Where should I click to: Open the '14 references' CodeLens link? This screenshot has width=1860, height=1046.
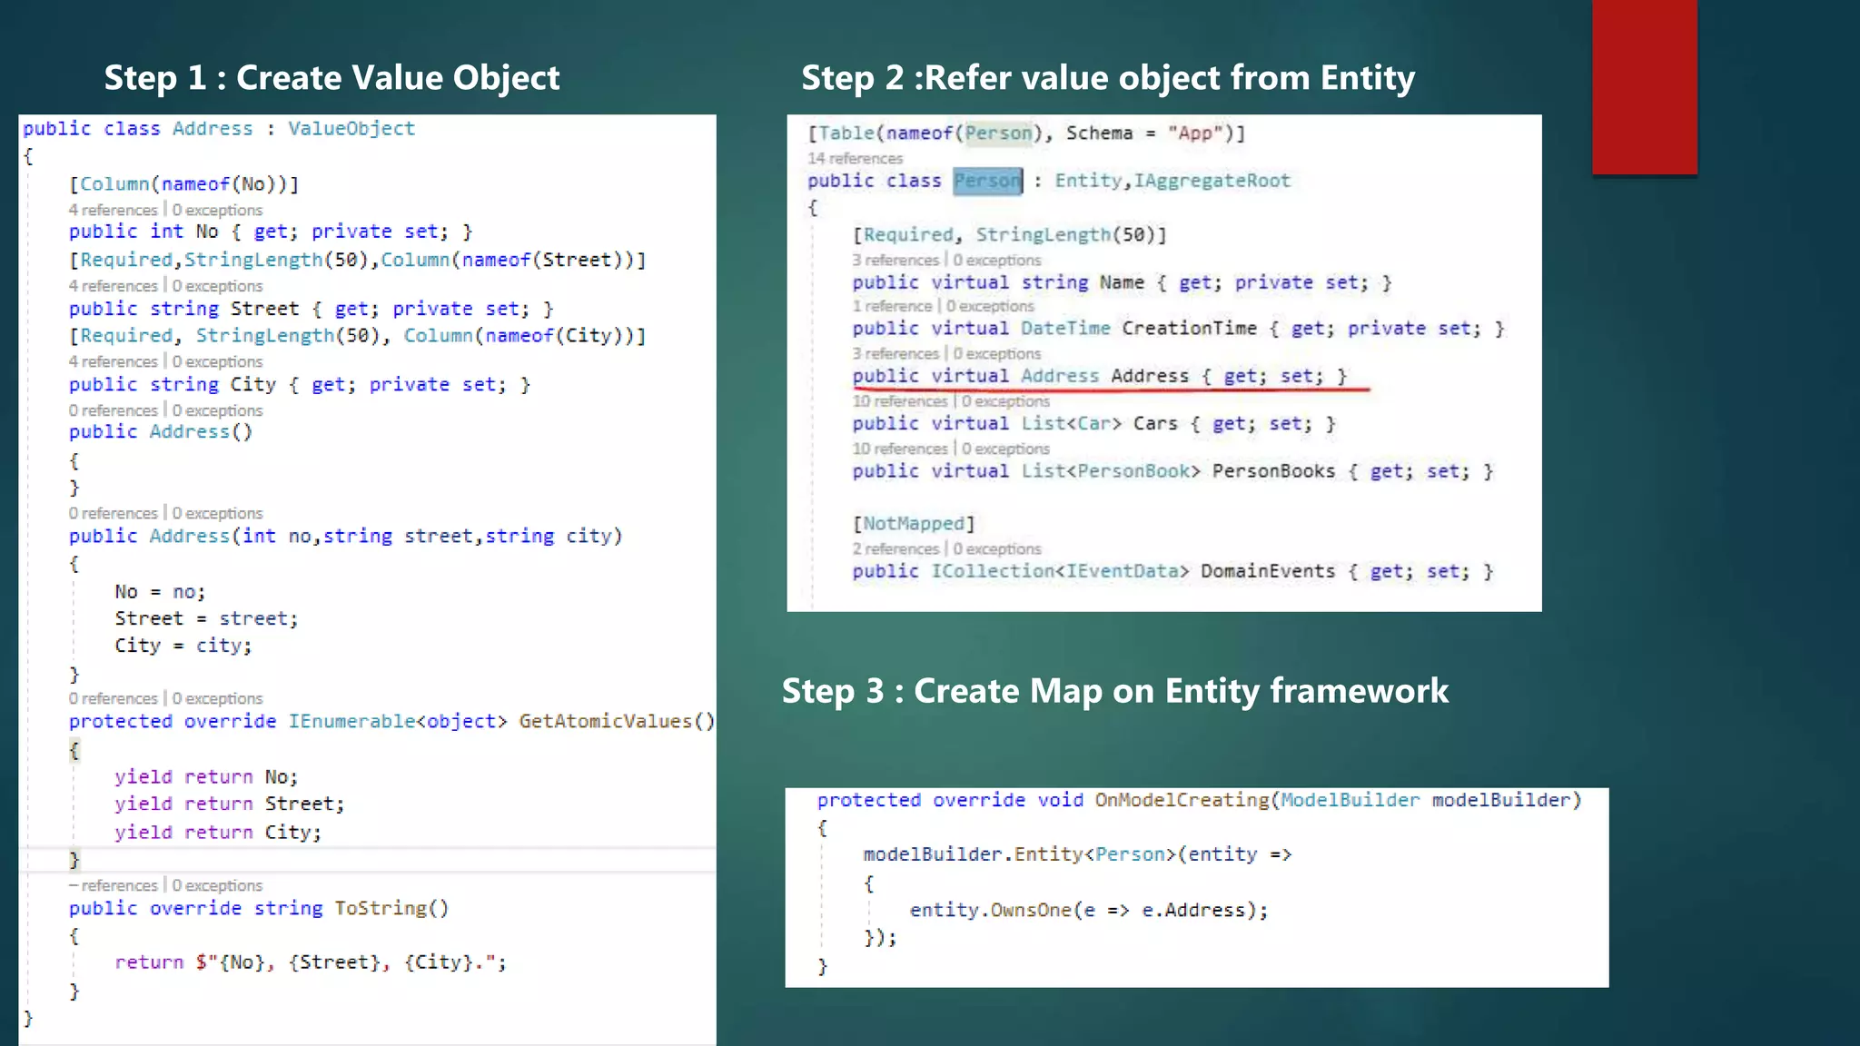tap(855, 158)
